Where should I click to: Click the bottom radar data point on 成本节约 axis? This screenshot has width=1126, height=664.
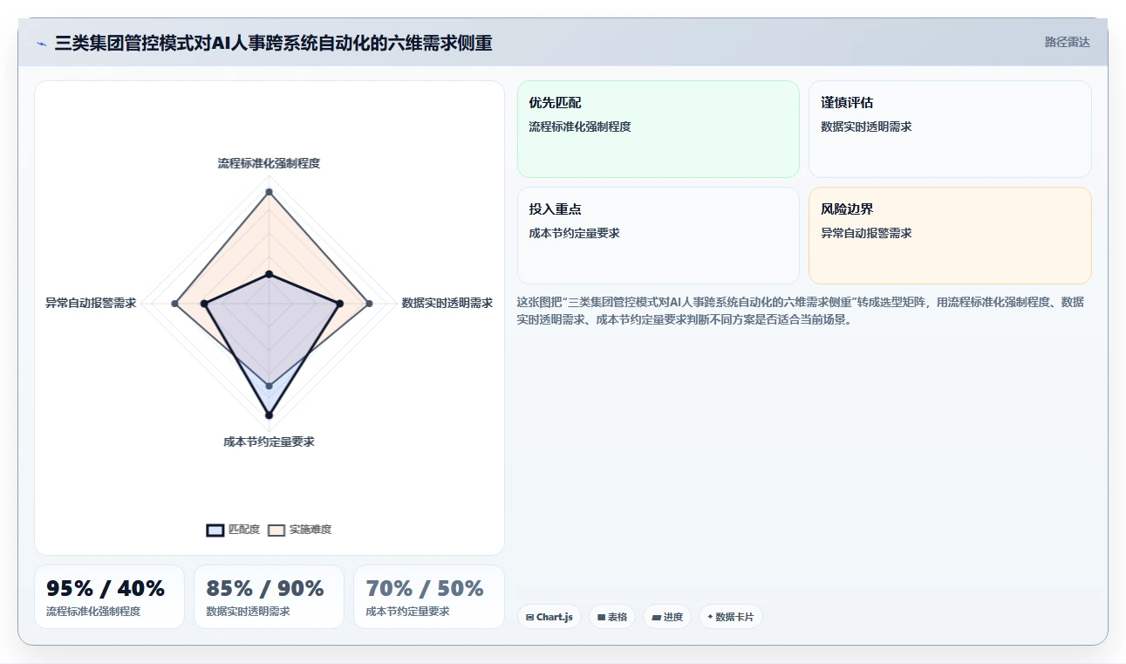269,415
